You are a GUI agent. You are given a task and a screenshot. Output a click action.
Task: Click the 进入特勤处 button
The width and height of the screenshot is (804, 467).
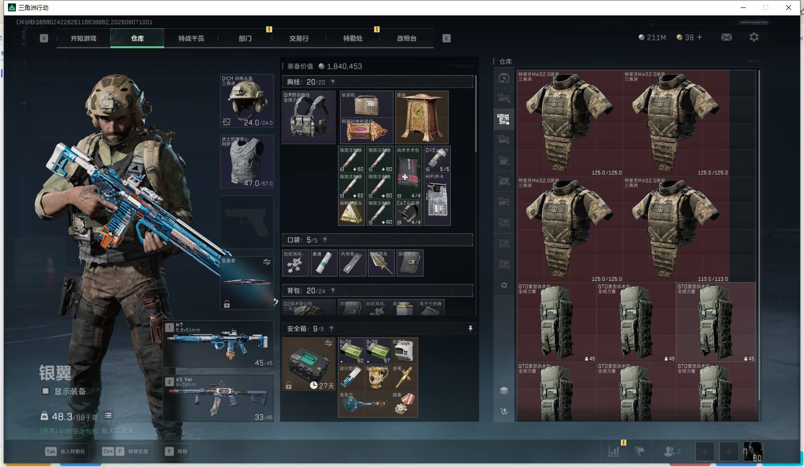coord(66,452)
